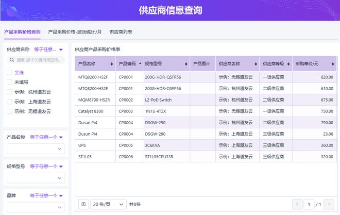Screen dimensions: 340x215
Task: Sort arrows on 供应商名称 column header
Action: coord(256,64)
